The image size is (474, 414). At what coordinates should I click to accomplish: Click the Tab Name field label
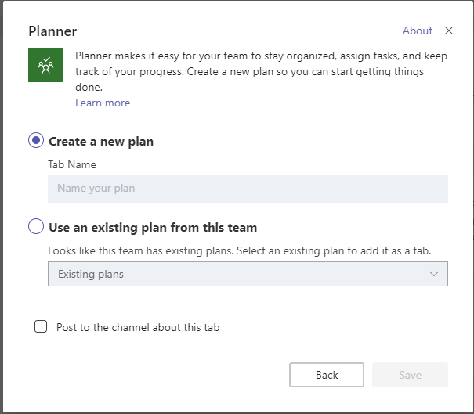72,165
